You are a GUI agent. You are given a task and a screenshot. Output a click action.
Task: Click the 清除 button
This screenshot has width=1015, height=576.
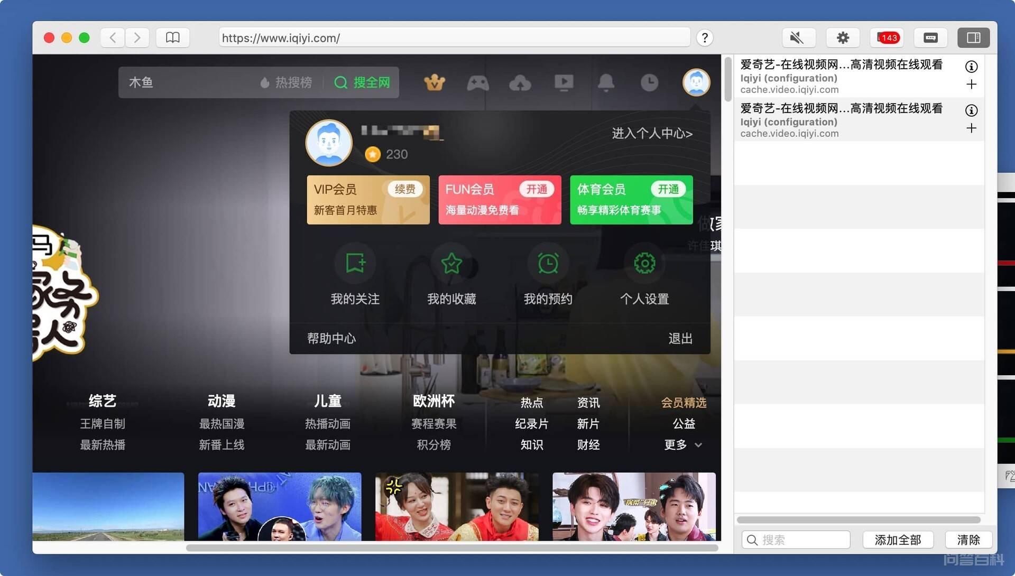click(x=968, y=540)
